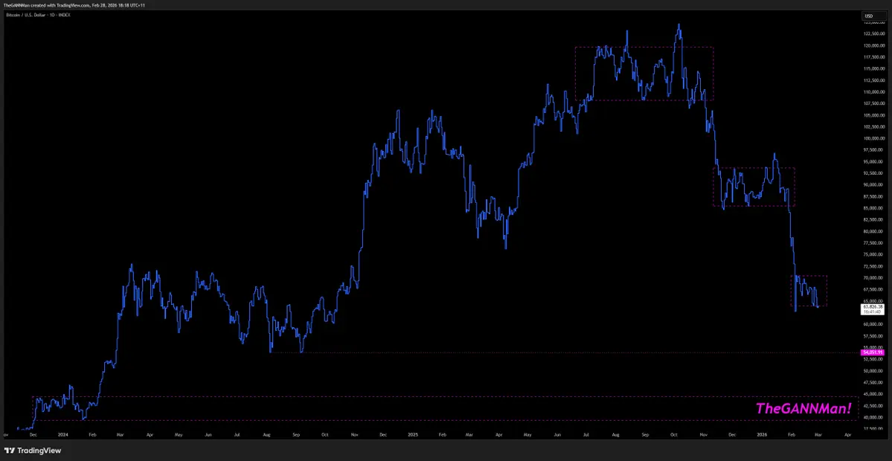Click the 2025 label on time axis
This screenshot has width=892, height=461.
[x=414, y=435]
